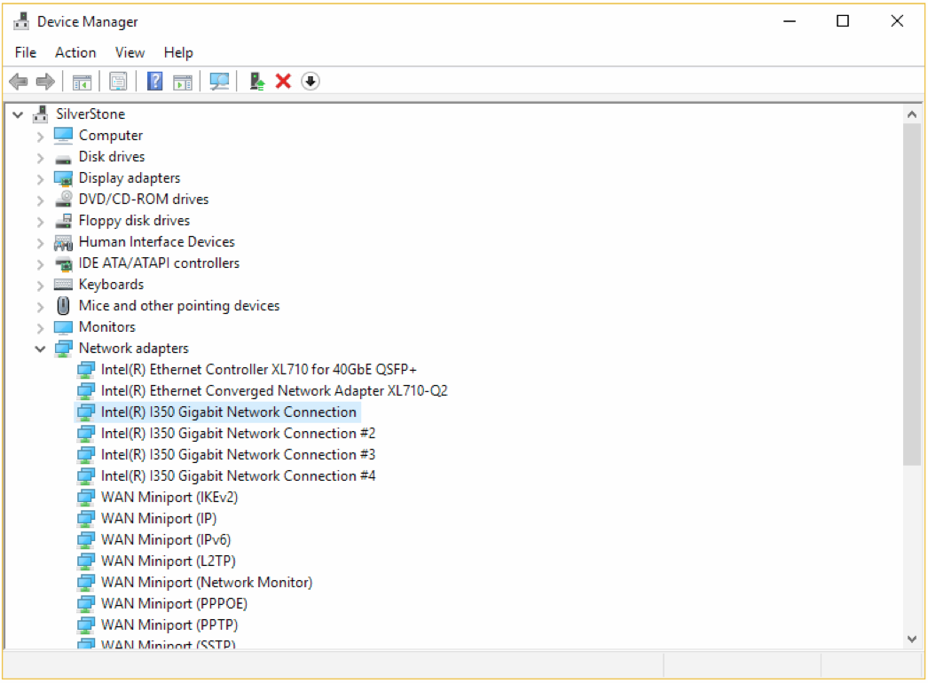928x683 pixels.
Task: Click the Back arrow toolbar icon
Action: point(19,81)
